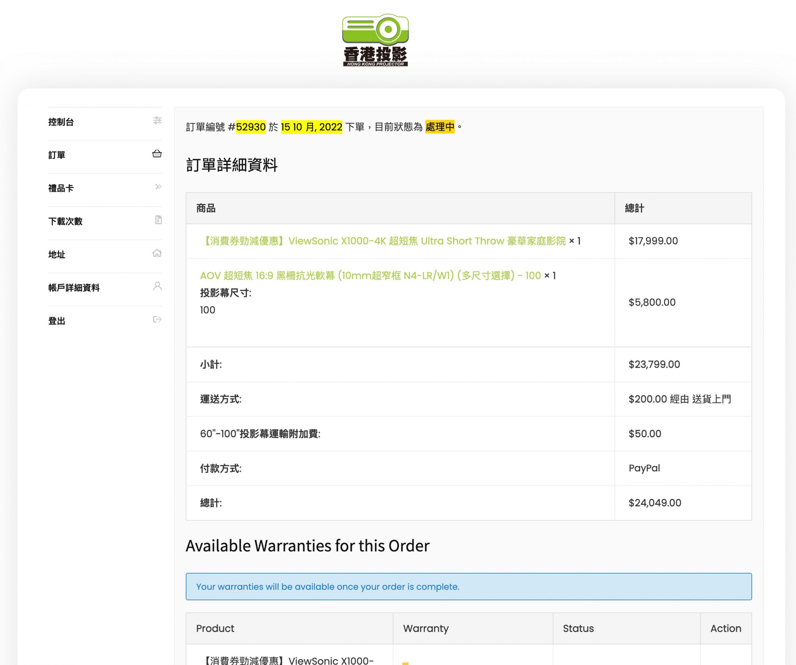Click the $50.00 surcharge value
796x665 pixels.
(x=645, y=434)
